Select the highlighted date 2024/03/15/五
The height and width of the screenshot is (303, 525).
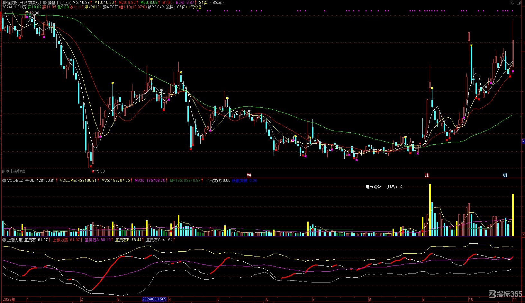pyautogui.click(x=154, y=299)
